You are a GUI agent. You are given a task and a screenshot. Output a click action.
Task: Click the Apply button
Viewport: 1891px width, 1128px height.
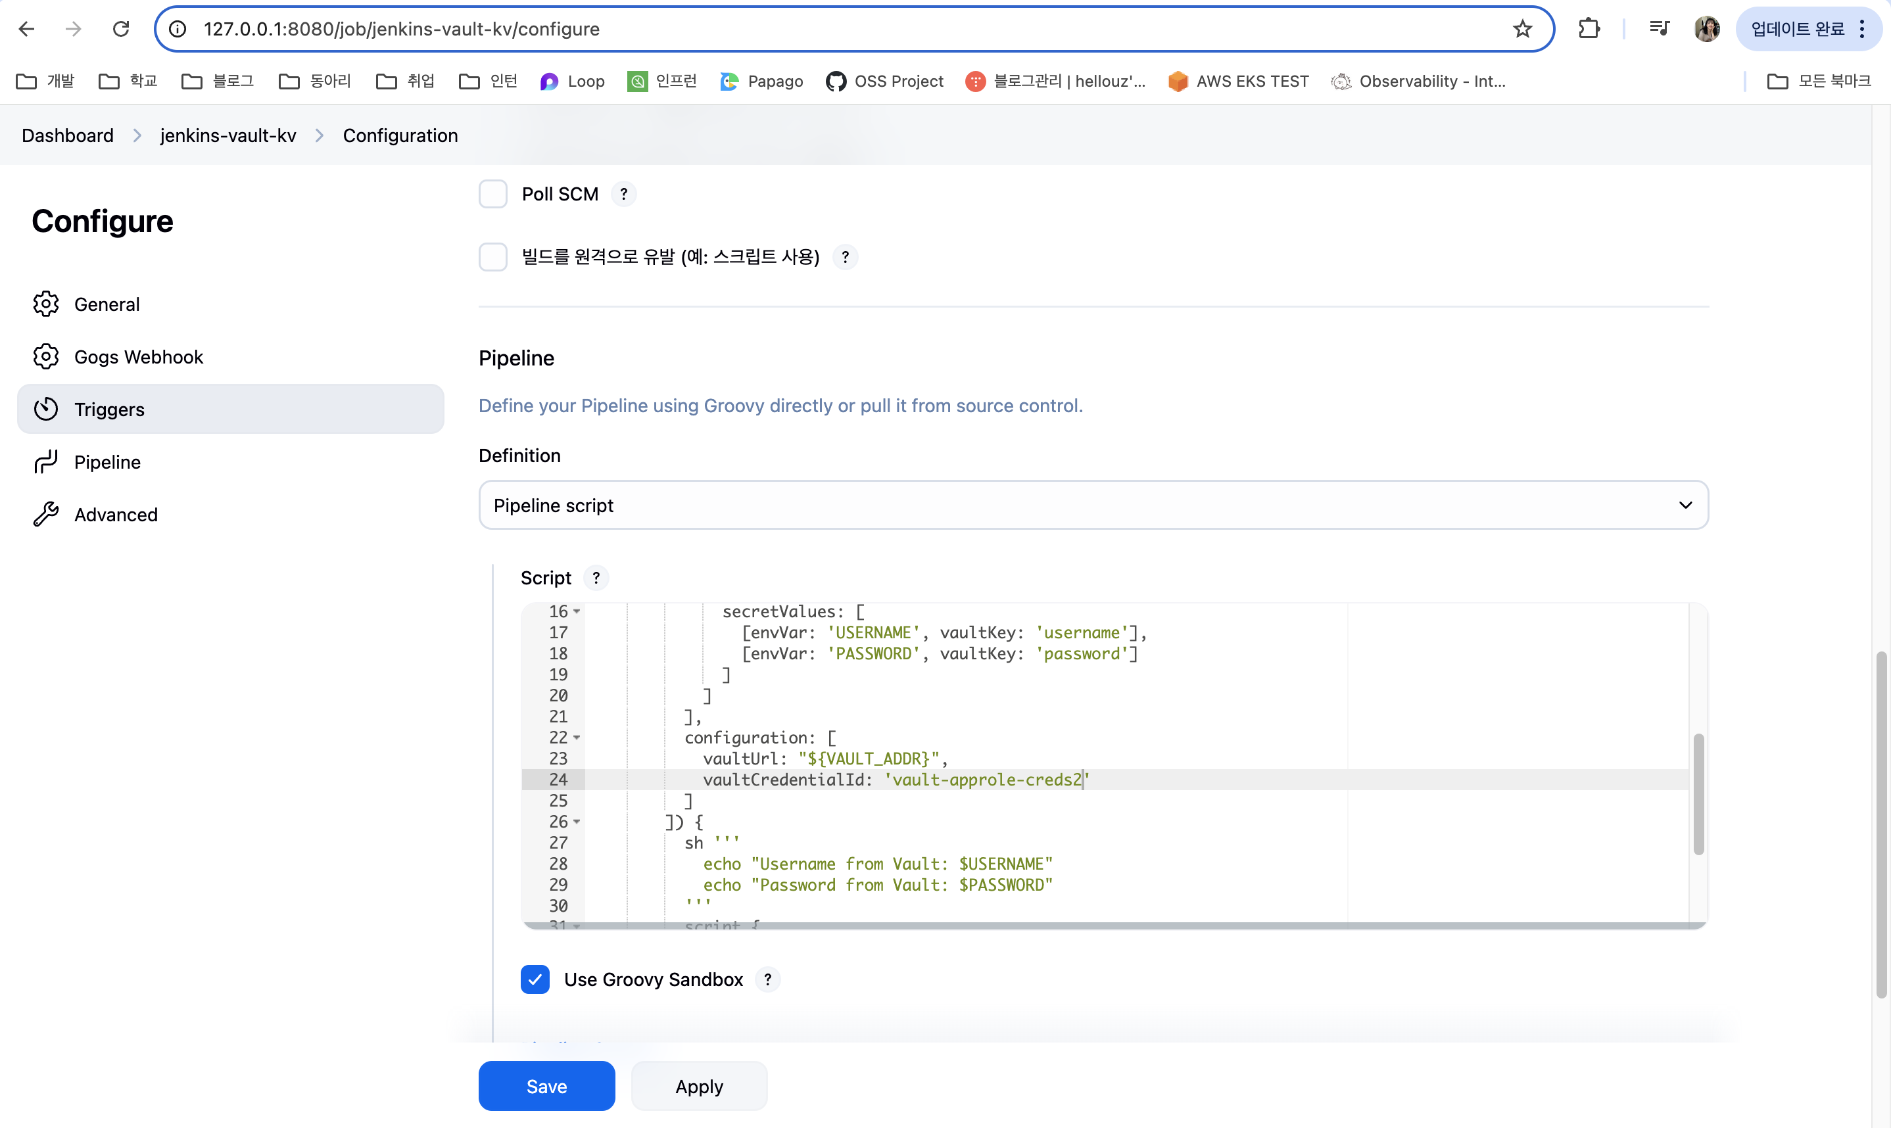[699, 1086]
